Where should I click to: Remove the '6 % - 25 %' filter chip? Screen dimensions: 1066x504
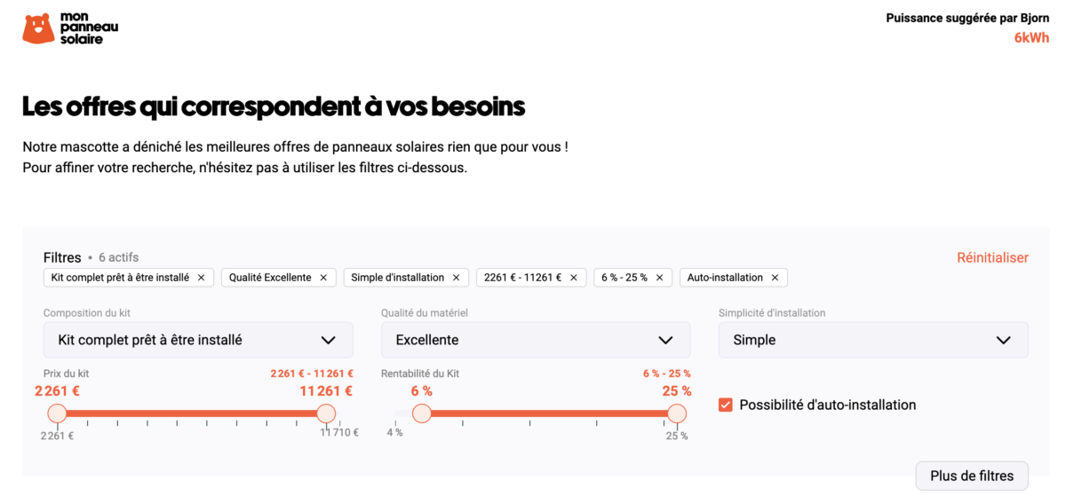[659, 278]
